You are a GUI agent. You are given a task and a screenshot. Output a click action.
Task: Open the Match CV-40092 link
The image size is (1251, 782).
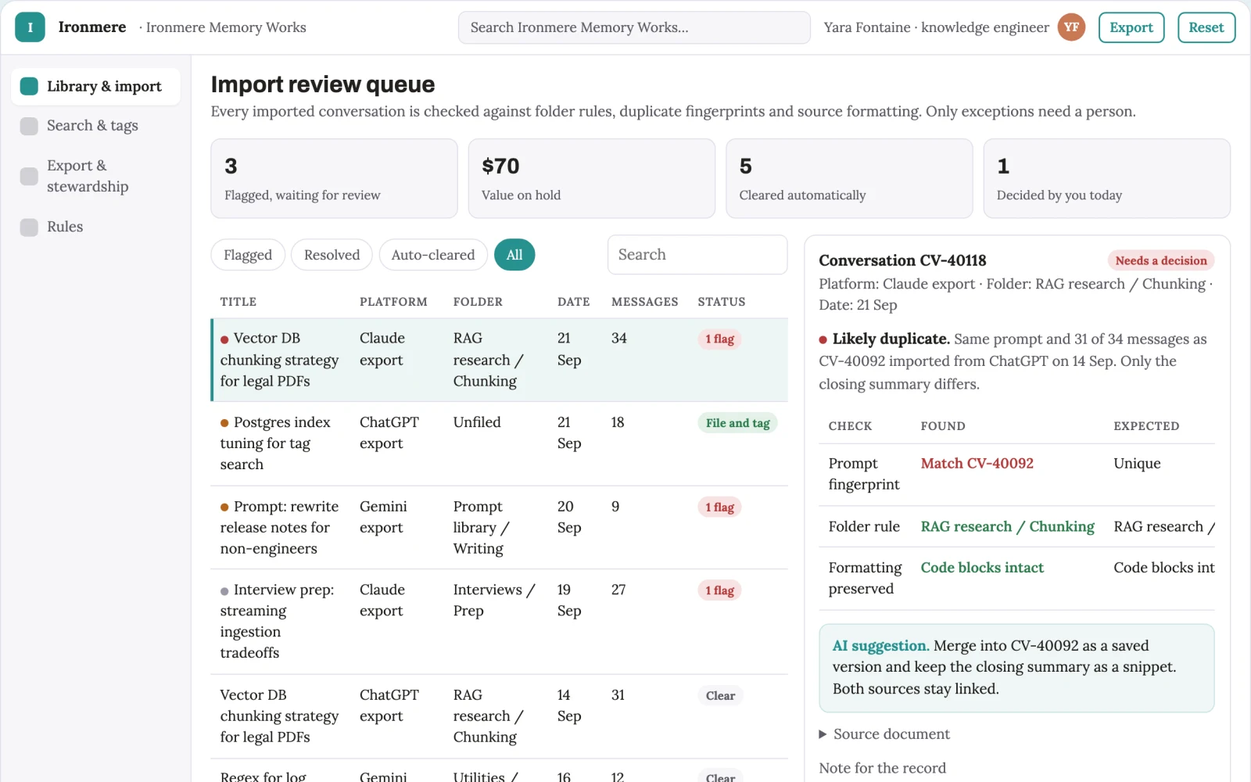977,464
